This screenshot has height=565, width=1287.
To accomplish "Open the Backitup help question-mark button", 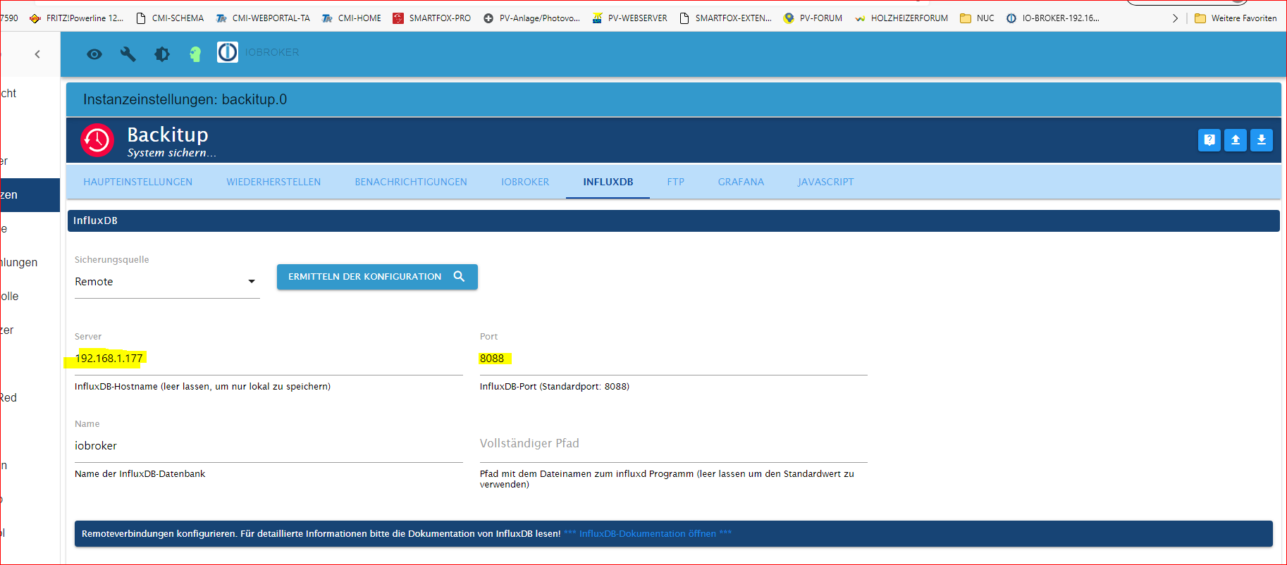I will point(1209,140).
